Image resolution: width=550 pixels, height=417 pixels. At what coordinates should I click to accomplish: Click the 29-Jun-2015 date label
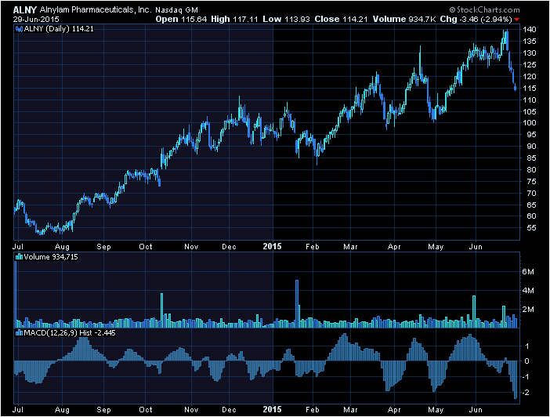point(36,20)
